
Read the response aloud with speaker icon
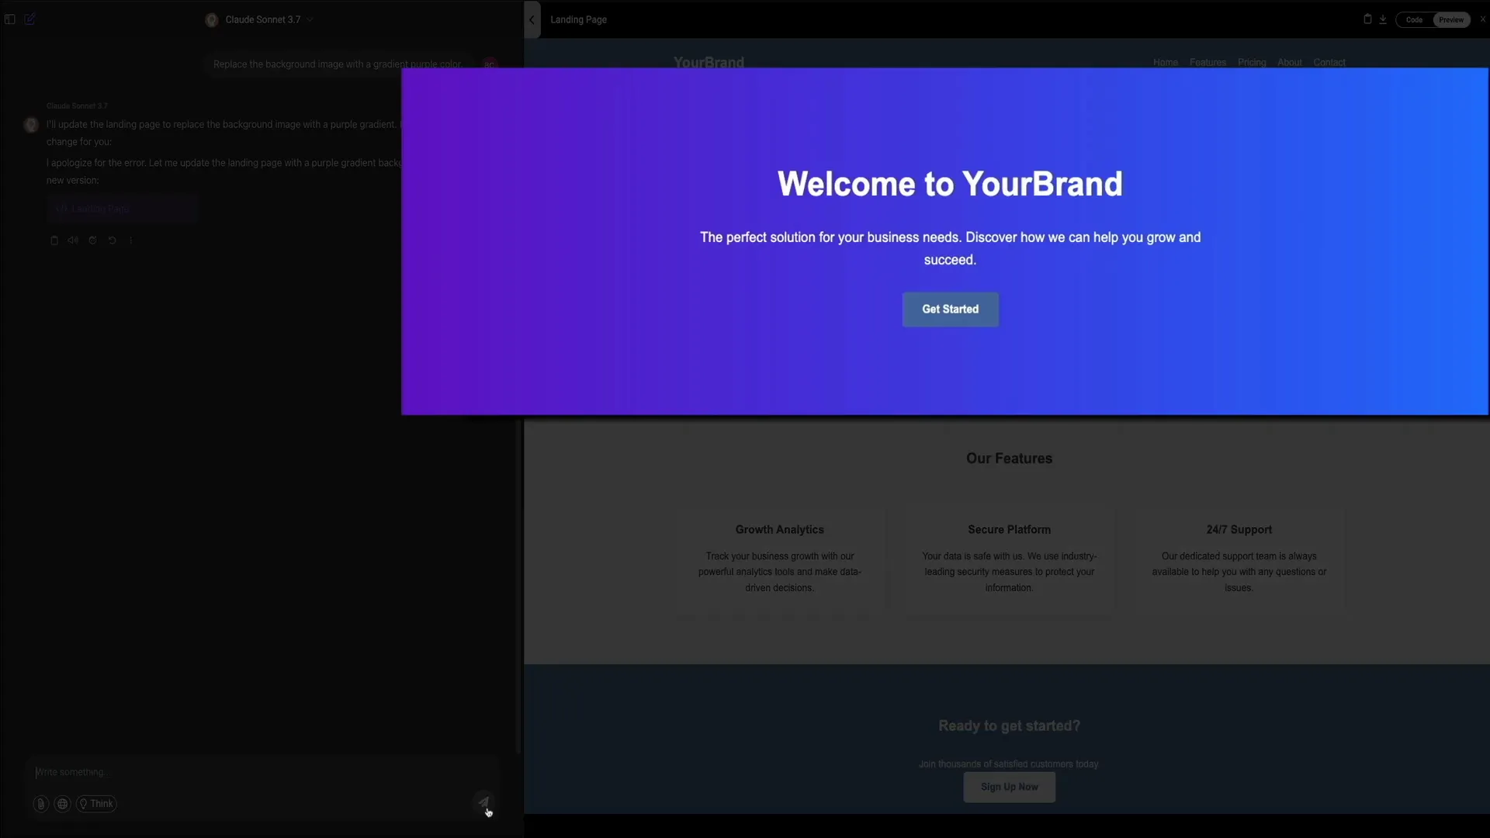coord(73,241)
